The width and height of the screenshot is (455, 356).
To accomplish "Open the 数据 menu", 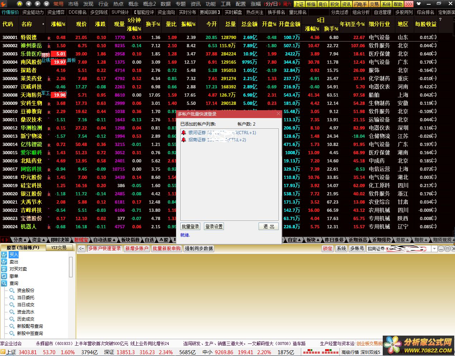I will point(166,4).
